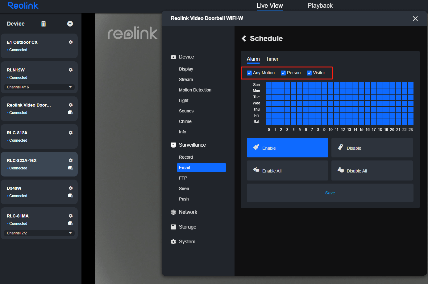Open the Chime settings page
This screenshot has height=284, width=428.
(185, 122)
